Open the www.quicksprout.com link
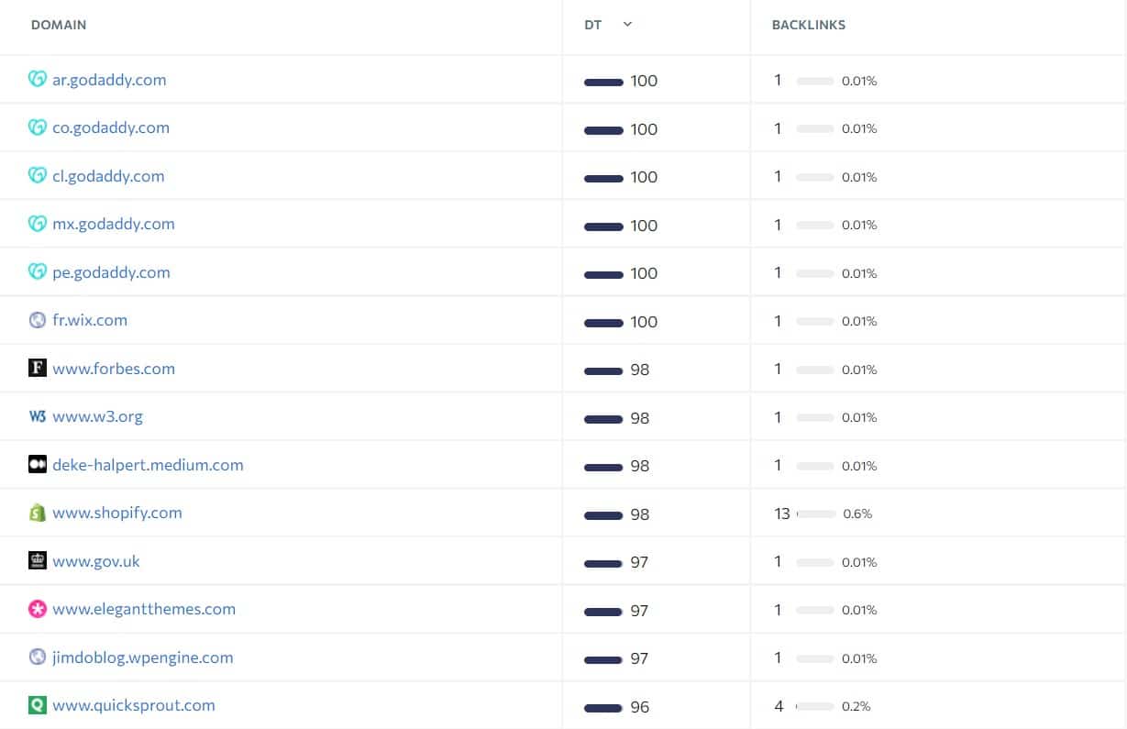Image resolution: width=1127 pixels, height=729 pixels. [134, 705]
